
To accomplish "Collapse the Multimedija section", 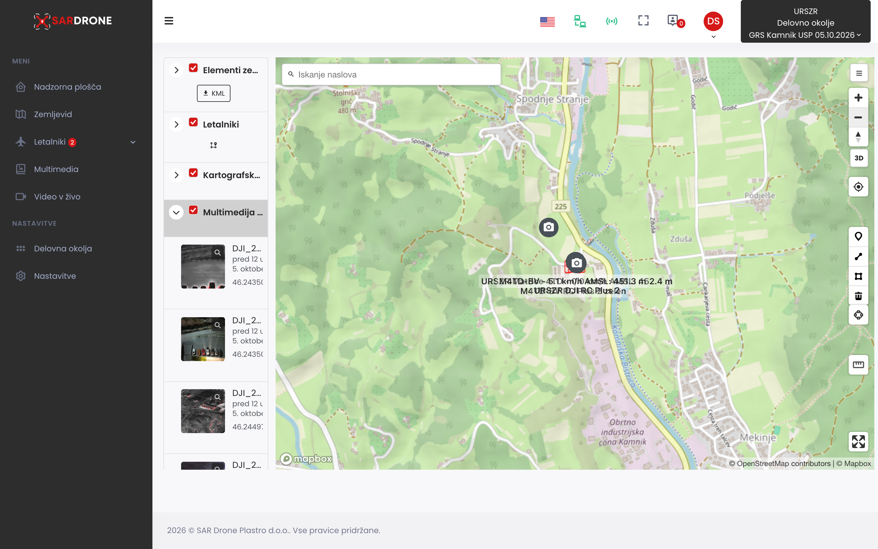I will coord(176,212).
